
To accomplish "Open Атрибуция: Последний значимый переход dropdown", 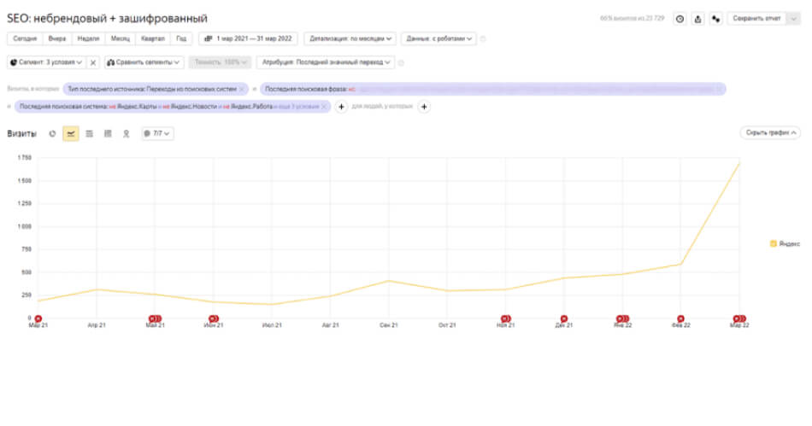I will pos(326,62).
